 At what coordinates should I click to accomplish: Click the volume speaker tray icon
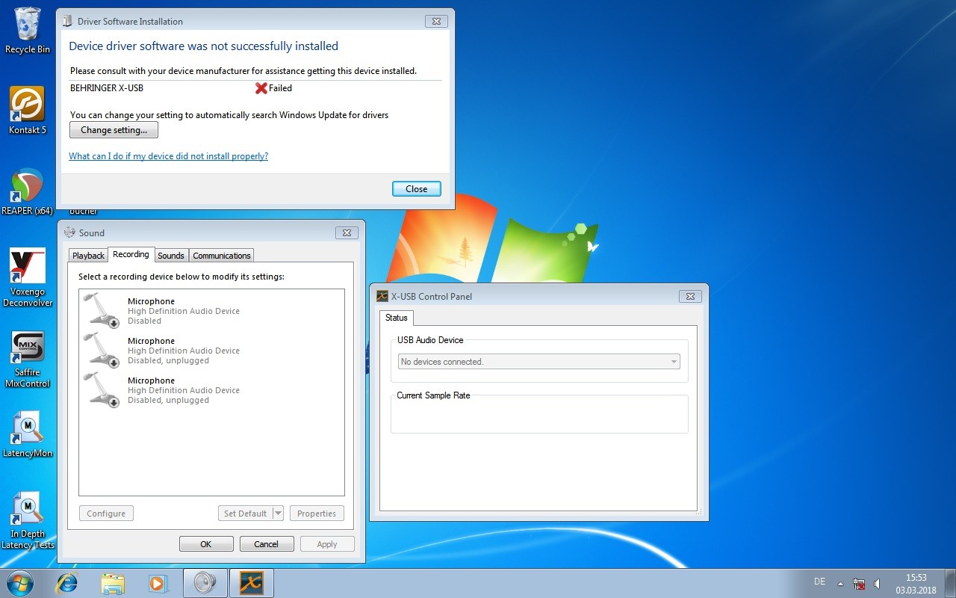(877, 583)
